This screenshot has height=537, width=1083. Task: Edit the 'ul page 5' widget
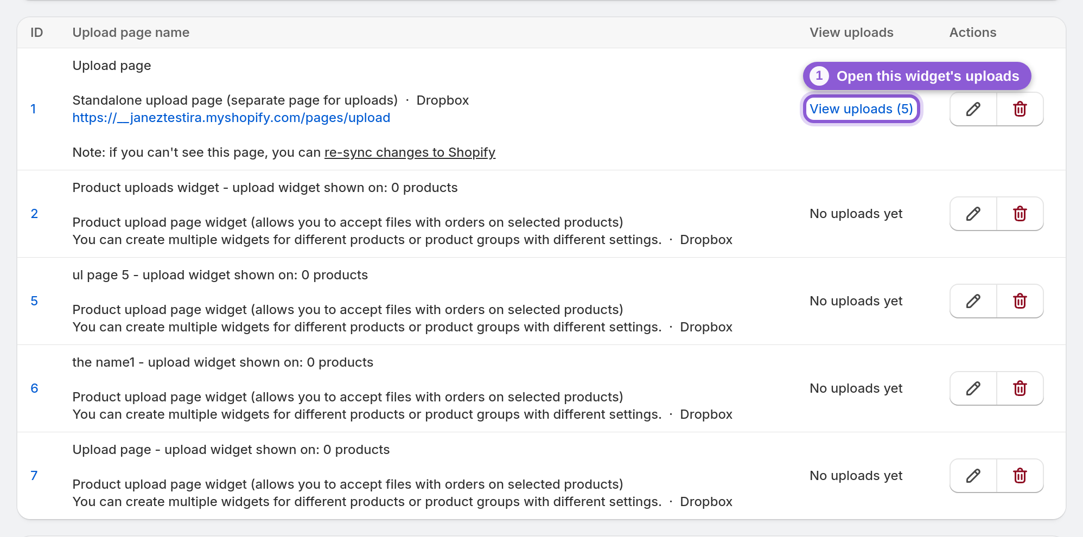(x=973, y=301)
